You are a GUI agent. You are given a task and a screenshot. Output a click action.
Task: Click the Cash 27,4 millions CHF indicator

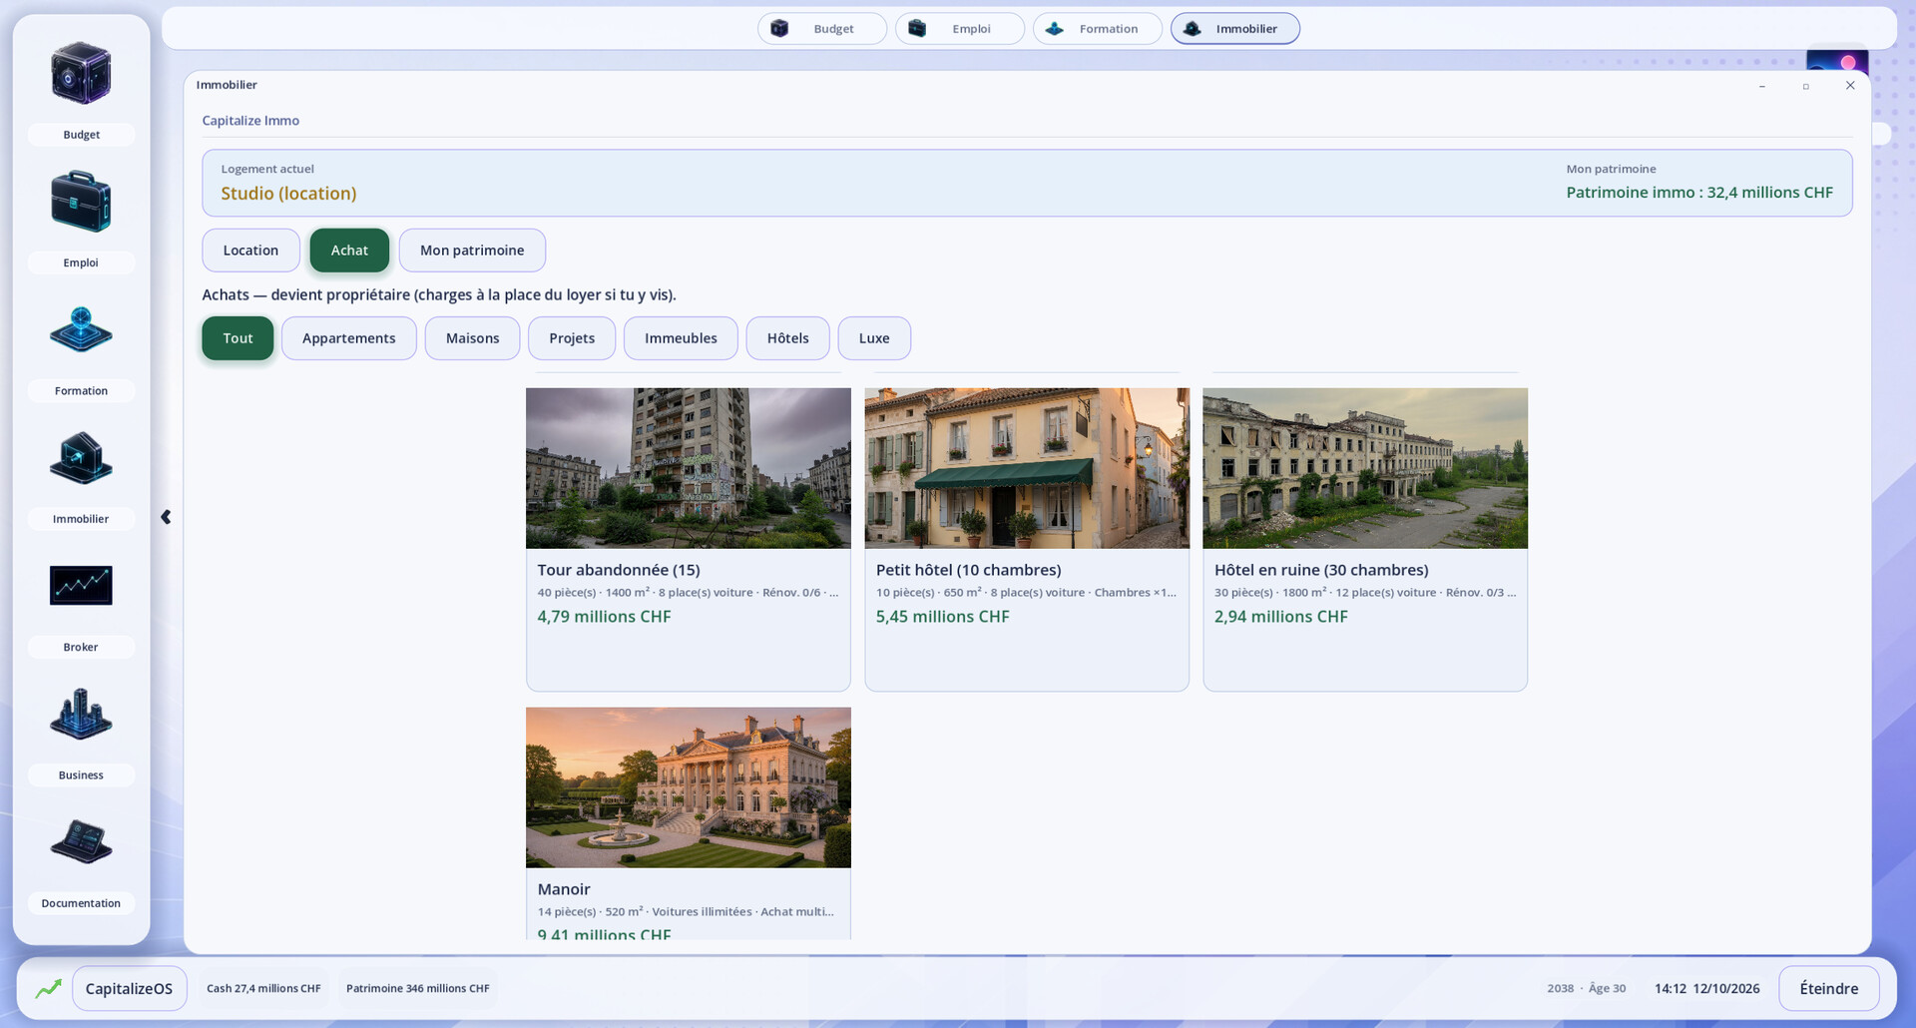(x=263, y=988)
